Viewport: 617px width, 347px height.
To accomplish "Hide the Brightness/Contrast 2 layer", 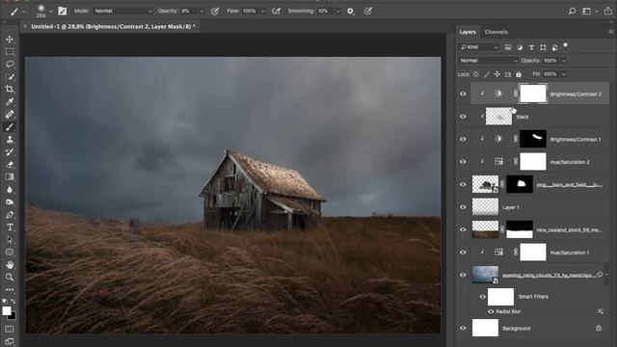I will pyautogui.click(x=463, y=93).
